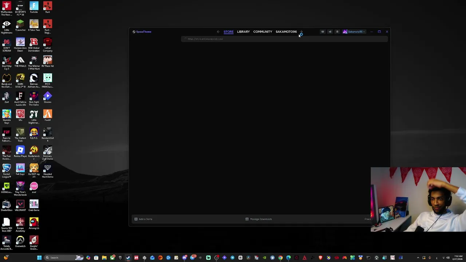Open Google Chrome from the taskbar
Screen dimensions: 466x262
[x=280, y=258]
